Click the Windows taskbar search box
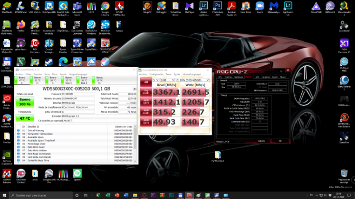Viewport: 355px width, 199px height. [33, 195]
